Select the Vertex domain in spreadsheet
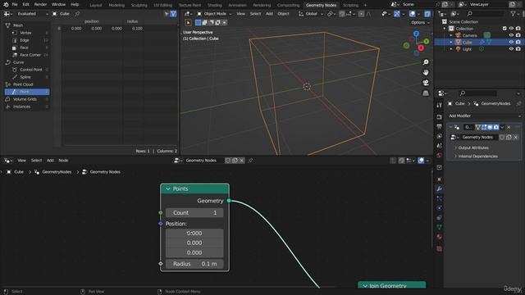The image size is (525, 295). (x=25, y=33)
